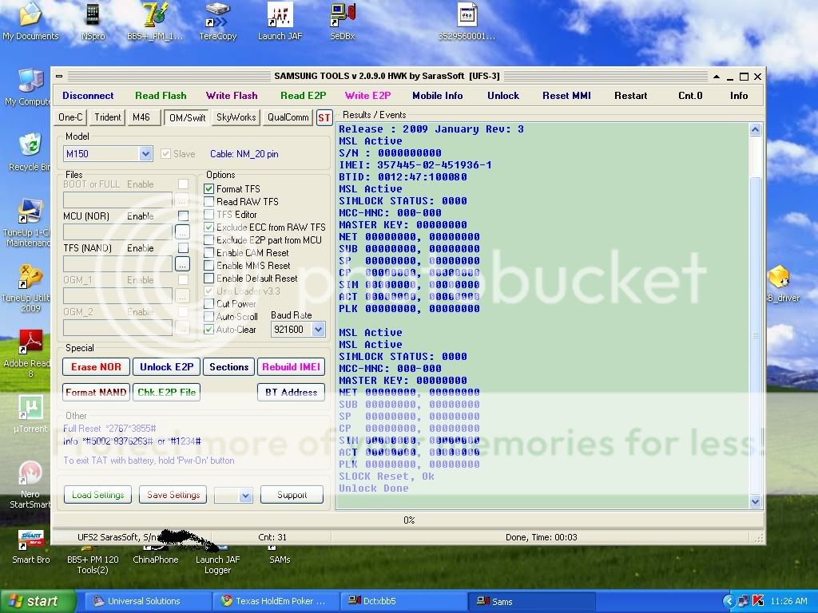
Task: Open the NSpro desktop icon
Action: (x=93, y=21)
